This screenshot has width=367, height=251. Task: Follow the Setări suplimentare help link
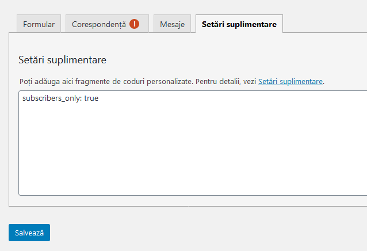pos(290,82)
